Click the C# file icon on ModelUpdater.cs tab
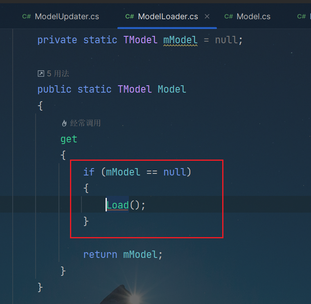This screenshot has width=311, height=304. (x=26, y=16)
